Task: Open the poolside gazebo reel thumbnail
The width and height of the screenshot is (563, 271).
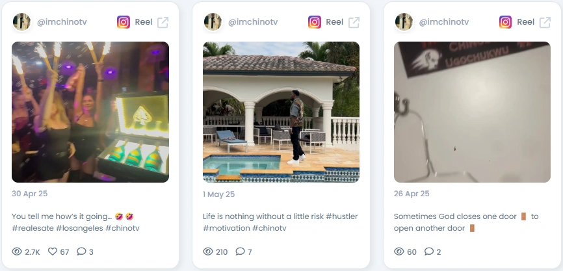Action: [x=281, y=112]
